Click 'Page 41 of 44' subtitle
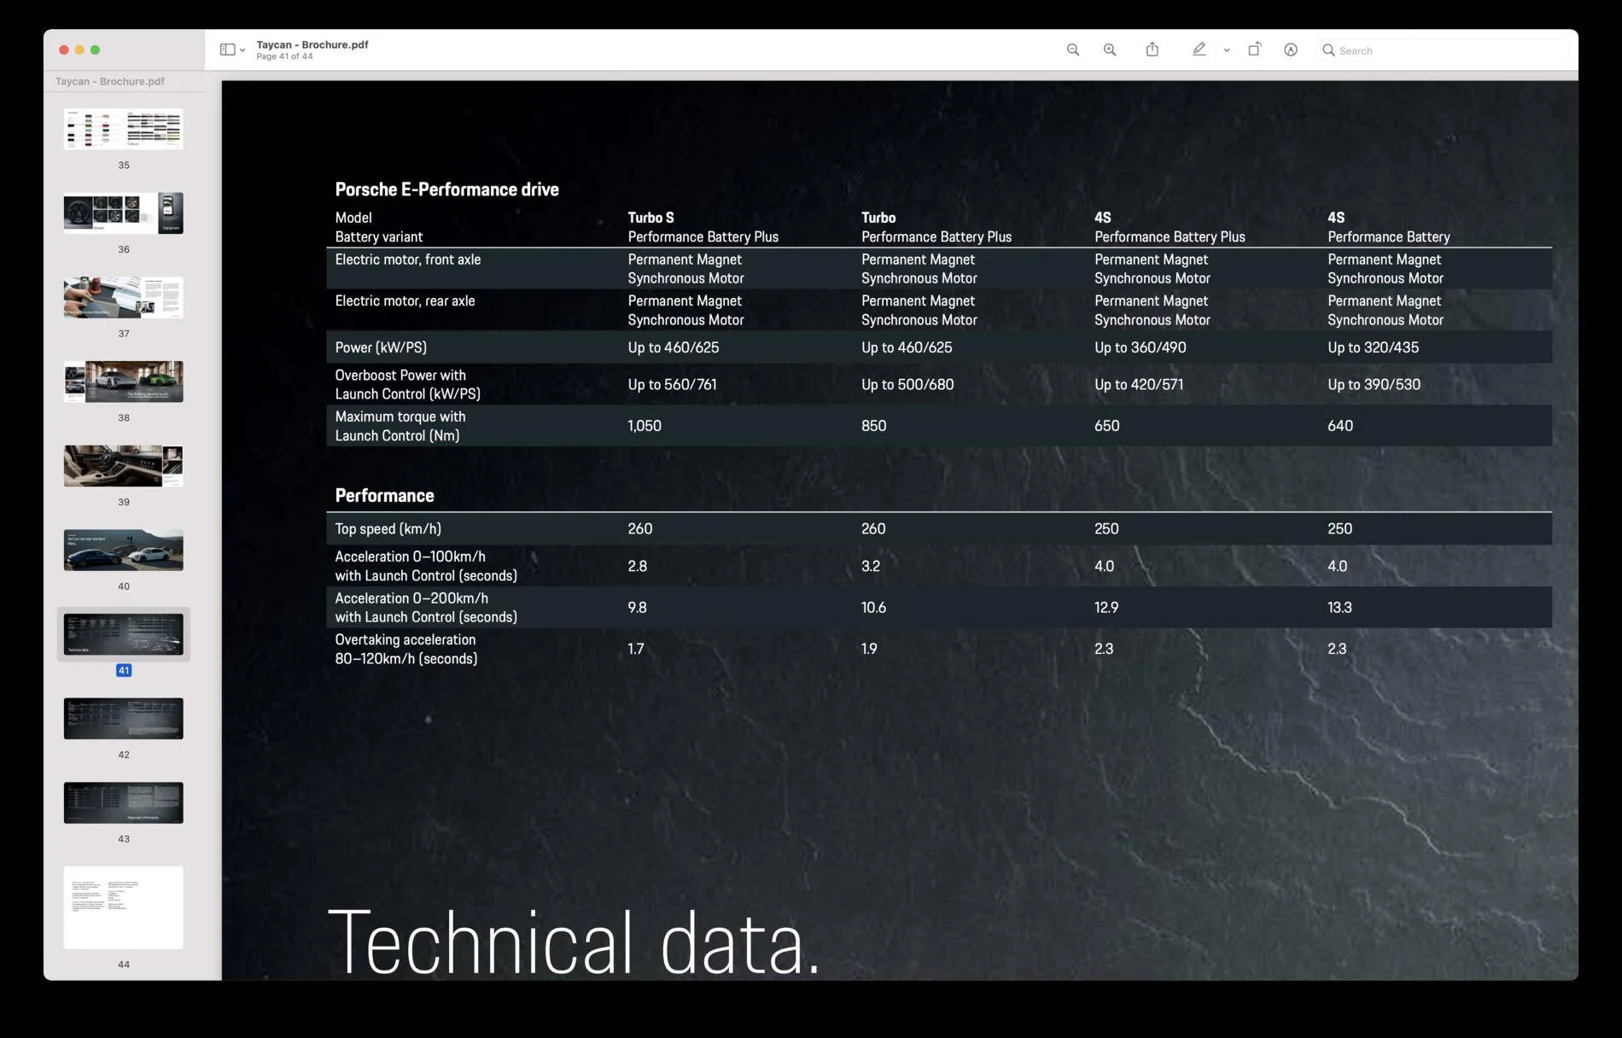The width and height of the screenshot is (1622, 1038). (284, 56)
